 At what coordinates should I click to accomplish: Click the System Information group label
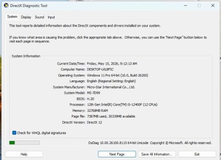pos(26,56)
